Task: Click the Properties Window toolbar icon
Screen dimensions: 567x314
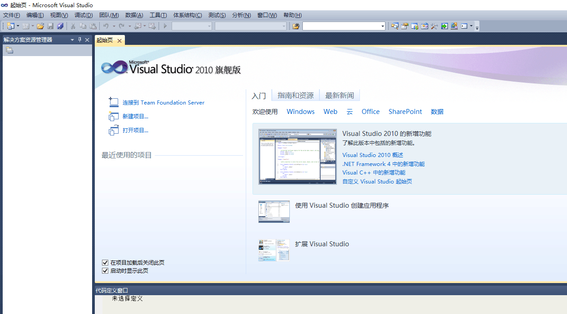Action: pyautogui.click(x=405, y=26)
